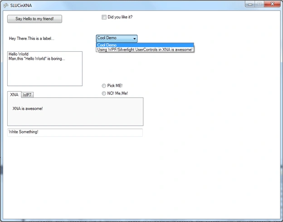Choose "Using WPF/Silverlight UserControls in XNA is awesome!" option

[145, 49]
